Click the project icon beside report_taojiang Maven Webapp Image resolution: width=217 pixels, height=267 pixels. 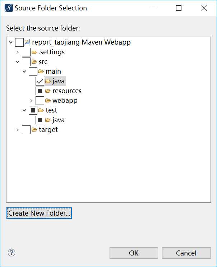click(27, 42)
